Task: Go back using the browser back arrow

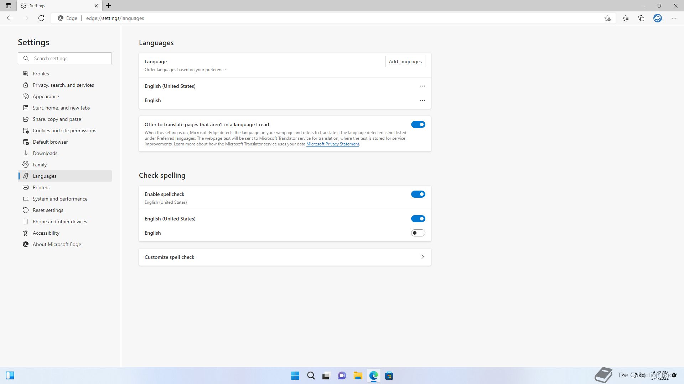Action: pos(10,18)
